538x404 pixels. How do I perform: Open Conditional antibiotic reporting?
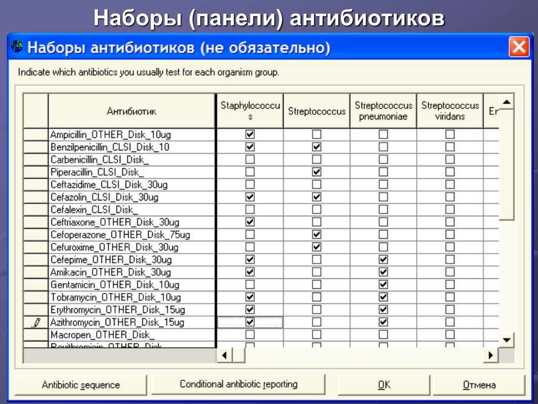click(x=239, y=384)
